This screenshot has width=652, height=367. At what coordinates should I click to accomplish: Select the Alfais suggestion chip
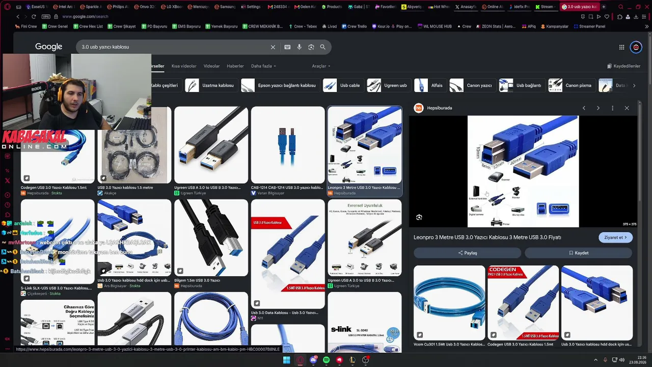tap(429, 86)
